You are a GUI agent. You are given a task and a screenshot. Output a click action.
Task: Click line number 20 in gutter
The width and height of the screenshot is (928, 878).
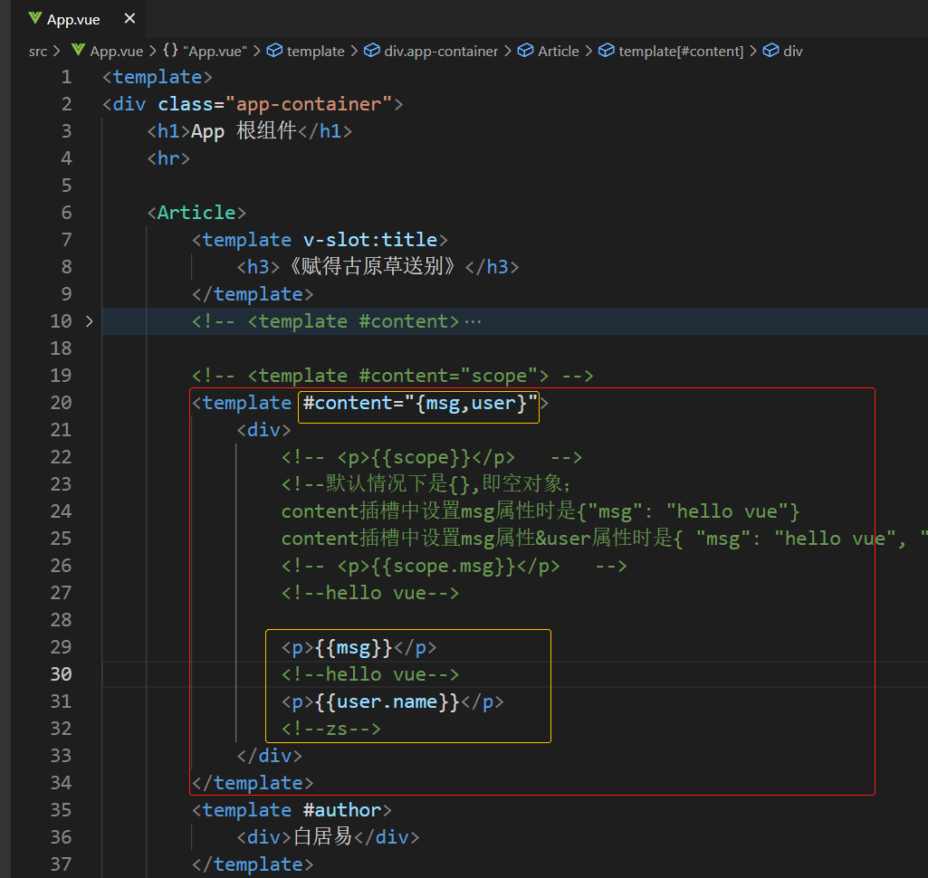tap(61, 403)
